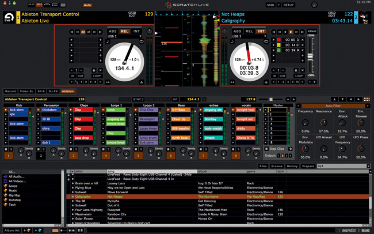Click the eject button on the right deck
The image size is (374, 234).
click(266, 82)
